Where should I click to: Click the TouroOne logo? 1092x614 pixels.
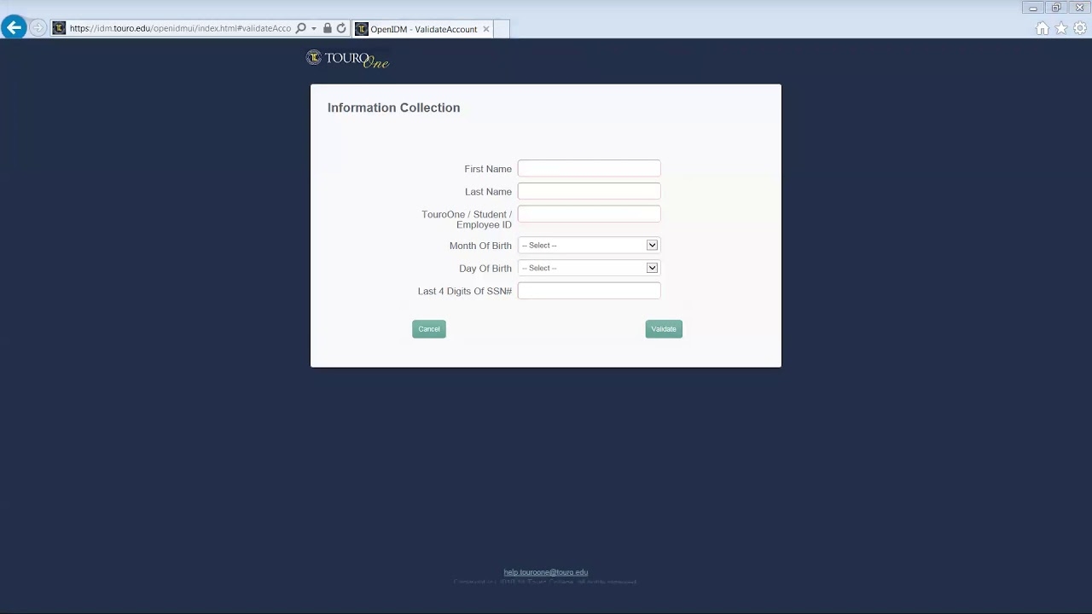[348, 59]
